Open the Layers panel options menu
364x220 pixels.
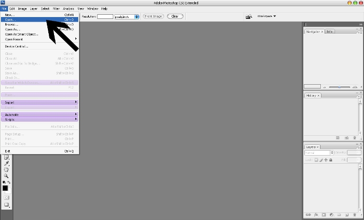pos(360,148)
